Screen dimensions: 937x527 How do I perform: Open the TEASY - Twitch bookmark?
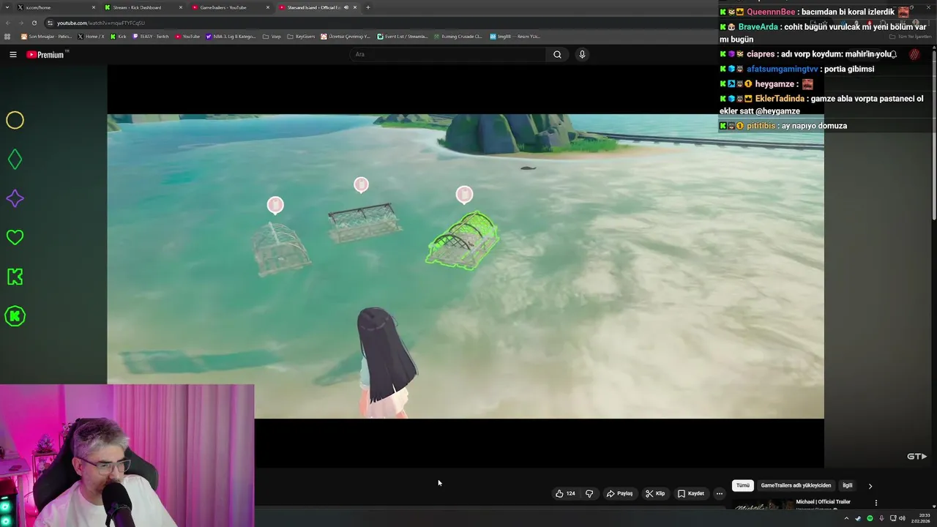coord(151,36)
